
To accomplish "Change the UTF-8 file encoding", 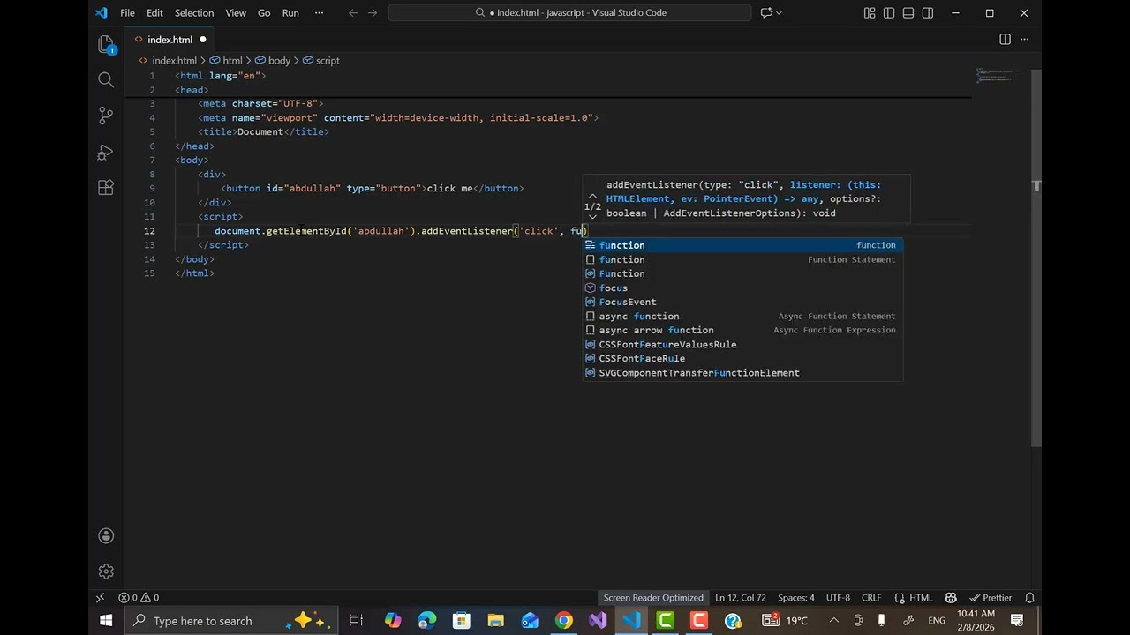I will click(x=838, y=597).
